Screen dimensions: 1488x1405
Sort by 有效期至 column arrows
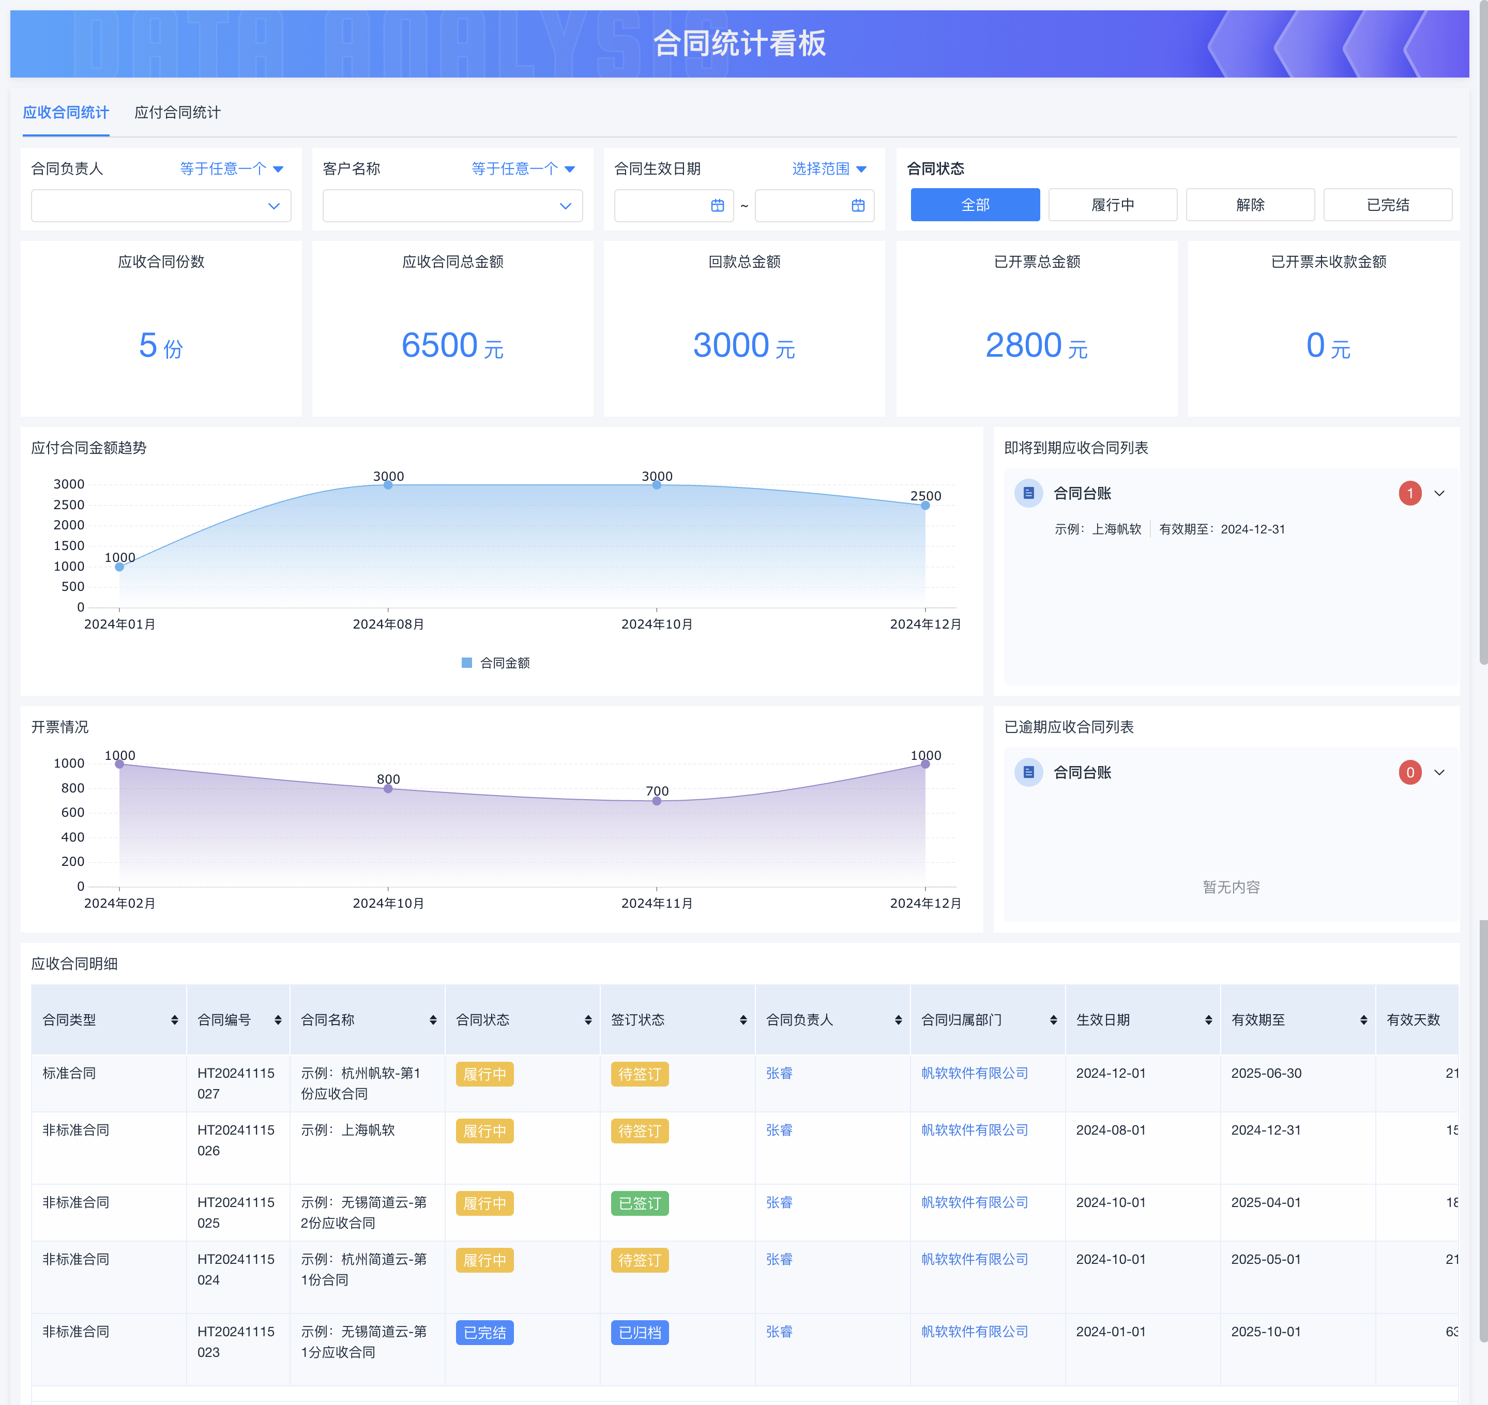[1363, 1020]
